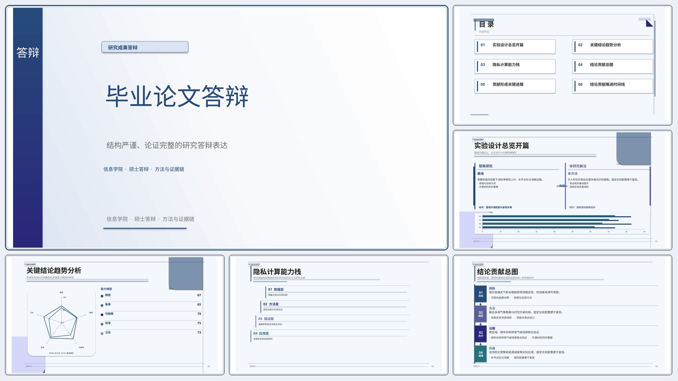Viewport: 678px width, 381px height.
Task: Click the dark corner triangle icon in 目录 slide
Action: [x=649, y=23]
